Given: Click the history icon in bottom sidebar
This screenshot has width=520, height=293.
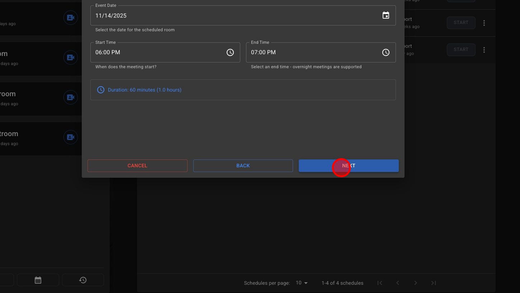Looking at the screenshot, I should click(x=83, y=280).
